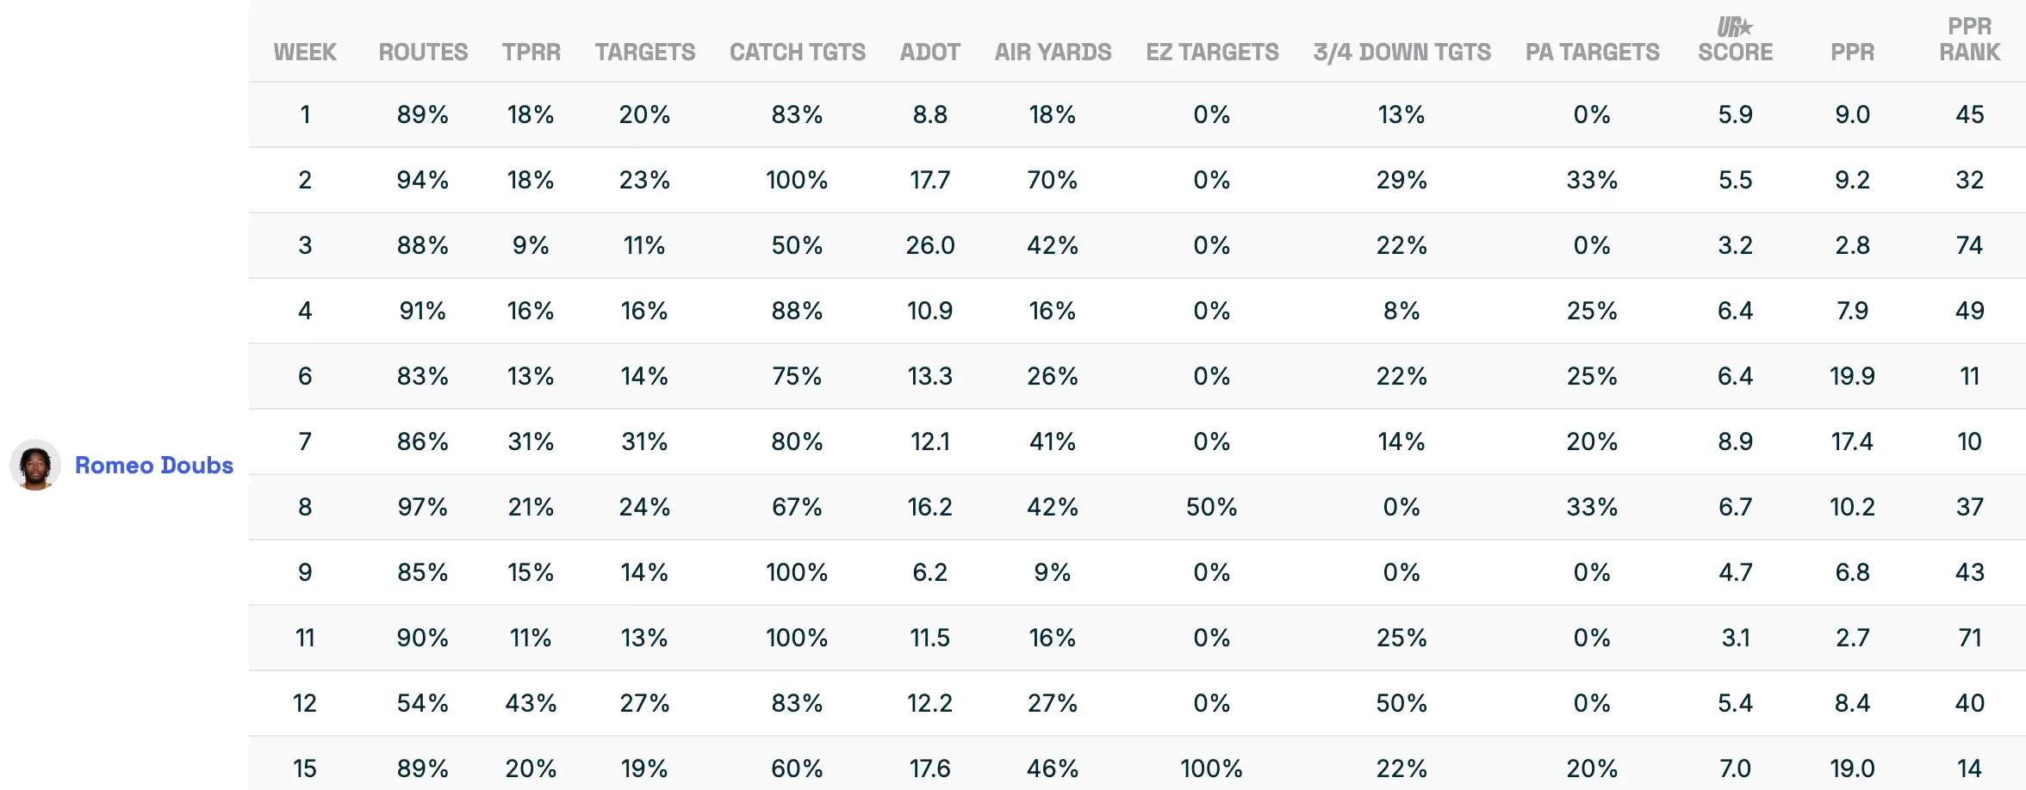Click the week 8 EZ targets 50% cell
This screenshot has height=790, width=2026.
click(1211, 507)
